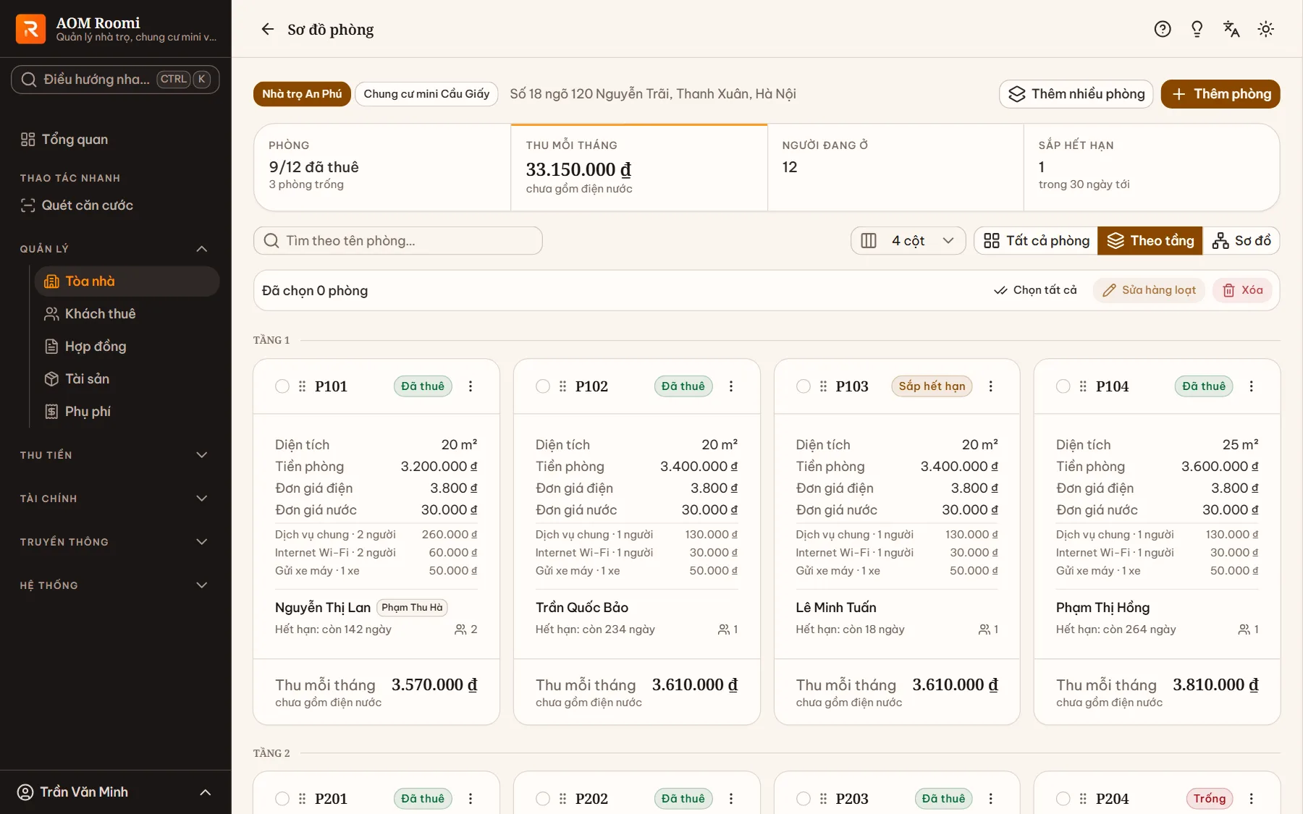Click the lightbulb tips icon
Viewport: 1303px width, 814px height.
(x=1197, y=29)
